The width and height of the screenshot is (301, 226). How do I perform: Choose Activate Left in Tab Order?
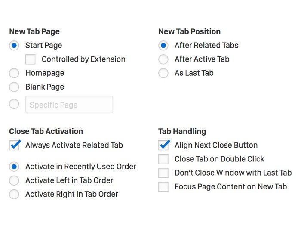[x=14, y=180]
